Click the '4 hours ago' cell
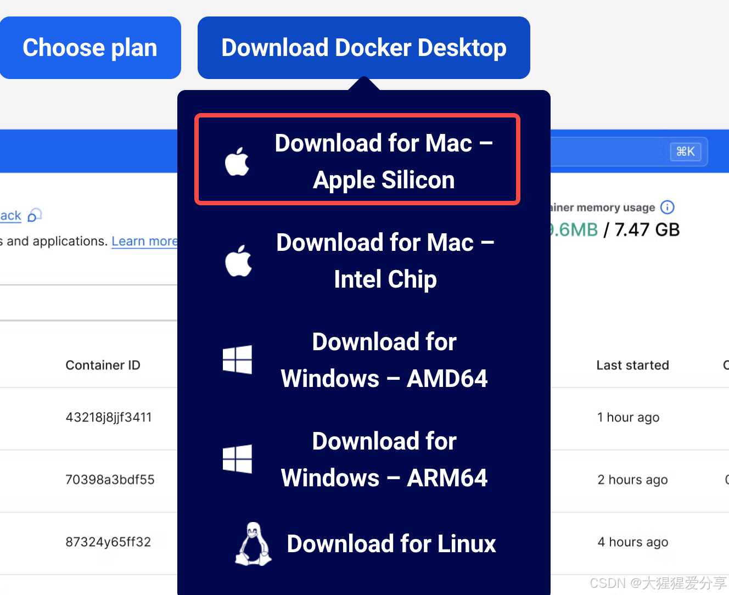This screenshot has width=729, height=595. pyautogui.click(x=633, y=542)
